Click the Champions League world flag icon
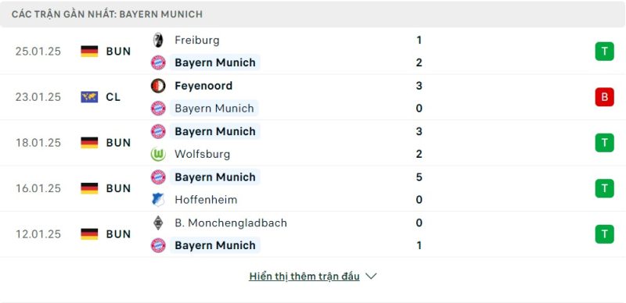 pos(89,97)
